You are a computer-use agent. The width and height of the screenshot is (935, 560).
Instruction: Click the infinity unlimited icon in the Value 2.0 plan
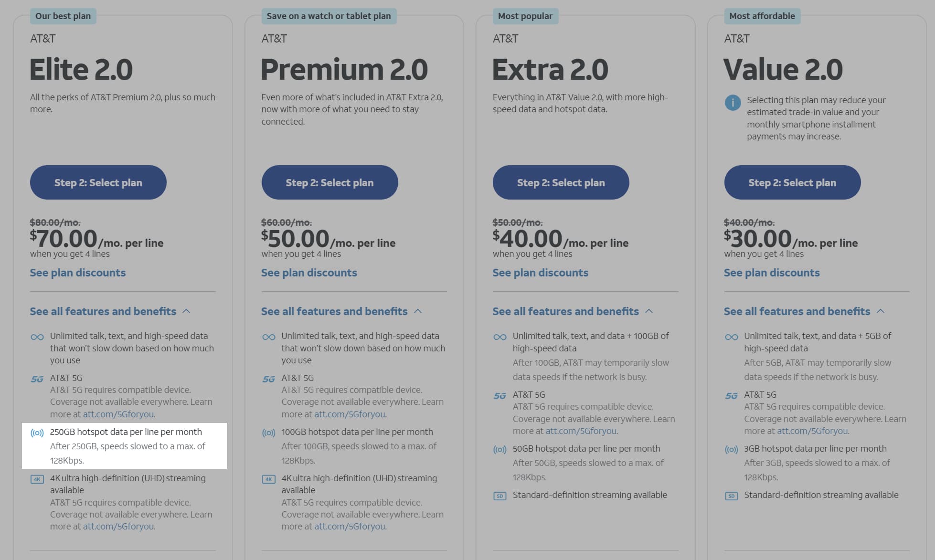tap(731, 337)
